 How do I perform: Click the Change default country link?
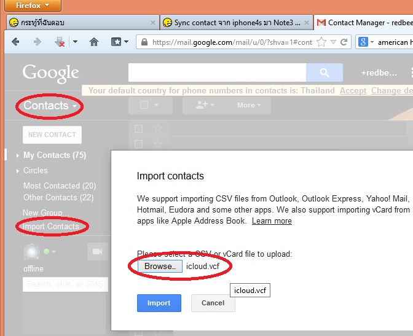[392, 90]
